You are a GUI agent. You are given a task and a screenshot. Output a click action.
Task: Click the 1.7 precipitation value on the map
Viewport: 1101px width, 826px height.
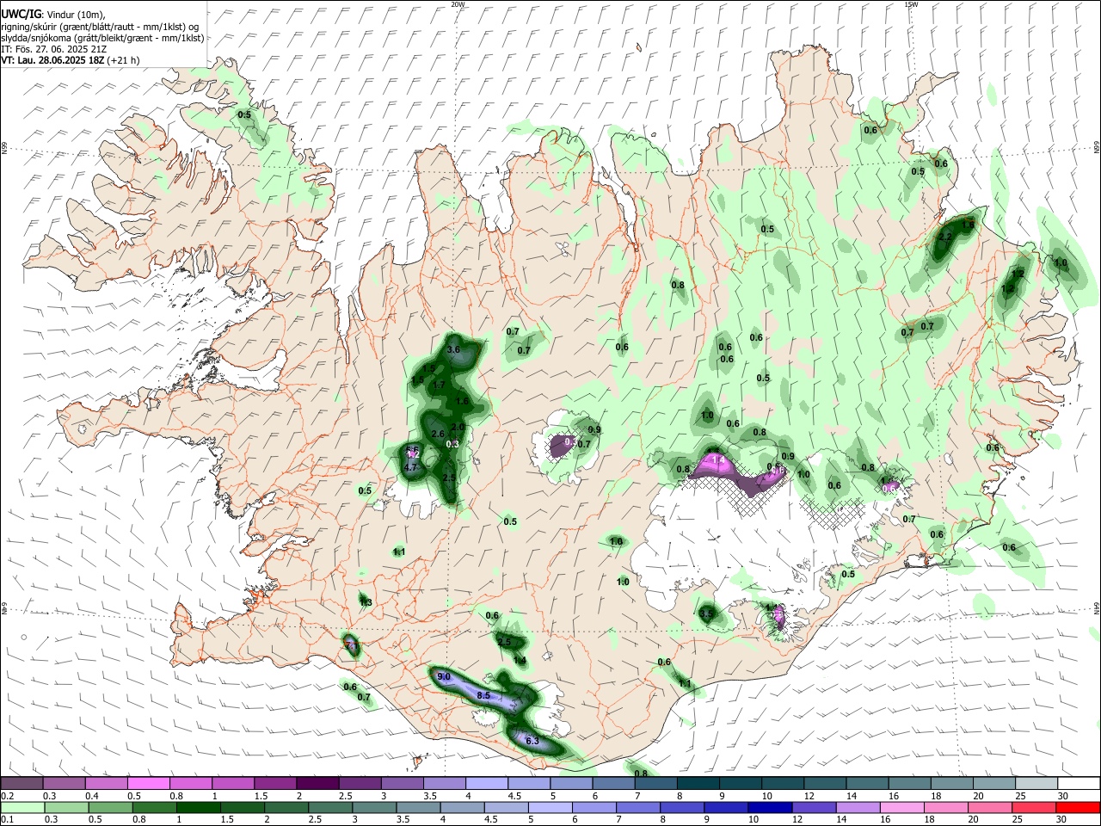[x=439, y=385]
